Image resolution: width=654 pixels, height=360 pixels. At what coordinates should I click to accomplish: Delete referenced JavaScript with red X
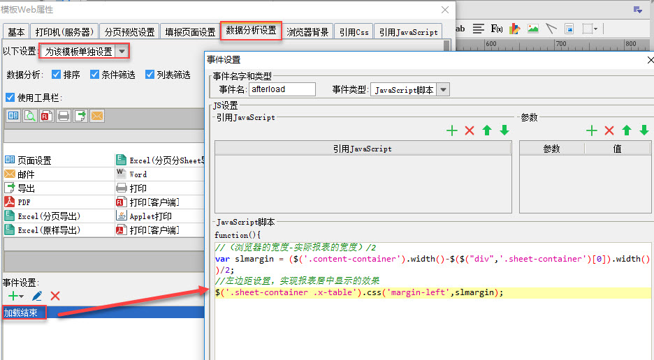tap(470, 130)
